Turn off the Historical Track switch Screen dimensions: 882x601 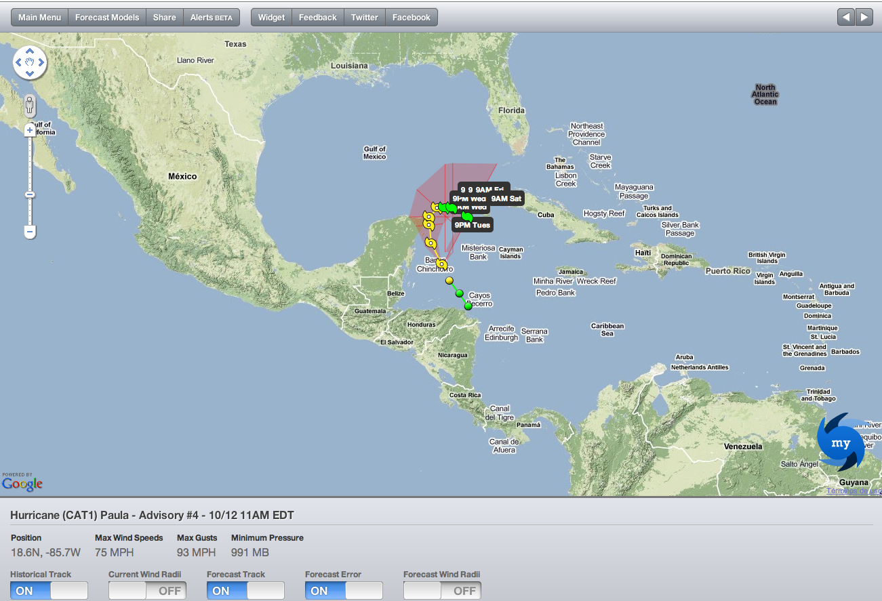coord(49,591)
